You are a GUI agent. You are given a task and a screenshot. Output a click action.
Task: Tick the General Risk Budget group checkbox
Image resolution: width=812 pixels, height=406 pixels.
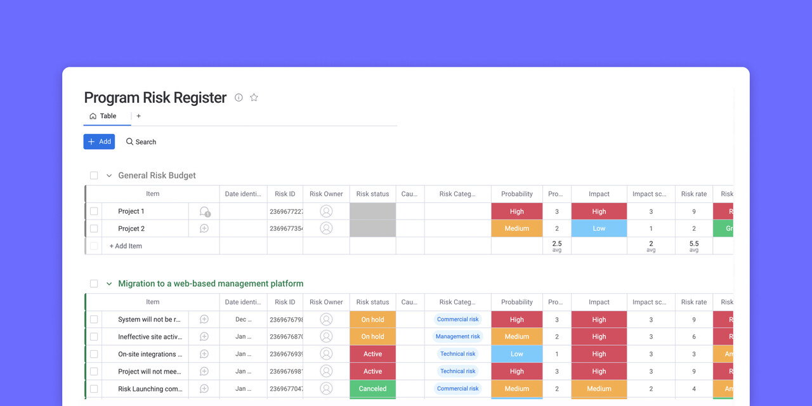click(94, 176)
